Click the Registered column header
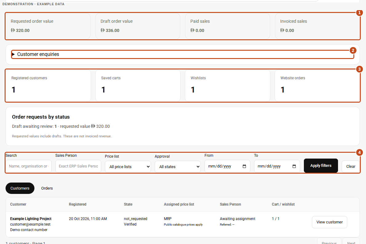This screenshot has height=244, width=366. (78, 204)
